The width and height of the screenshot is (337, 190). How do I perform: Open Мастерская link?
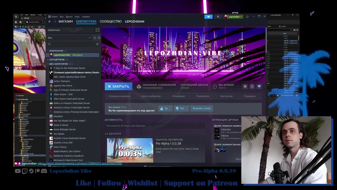pos(226,96)
